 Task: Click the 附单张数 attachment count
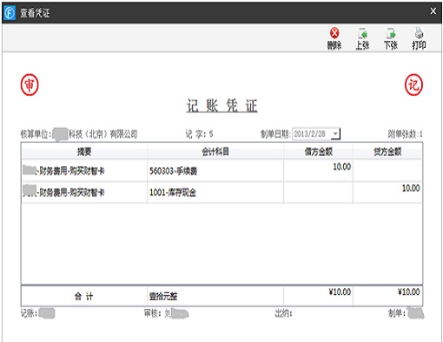click(x=405, y=134)
